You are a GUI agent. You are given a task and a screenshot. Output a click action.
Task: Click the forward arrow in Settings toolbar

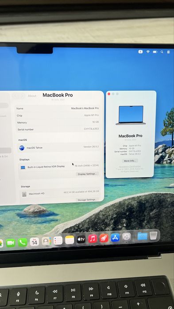coord(22,96)
